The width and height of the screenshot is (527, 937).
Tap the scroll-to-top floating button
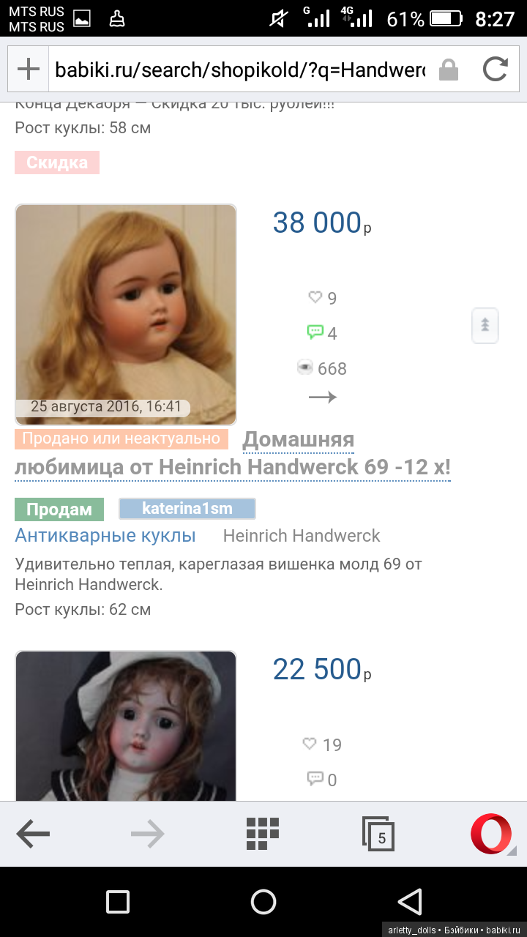pos(485,325)
